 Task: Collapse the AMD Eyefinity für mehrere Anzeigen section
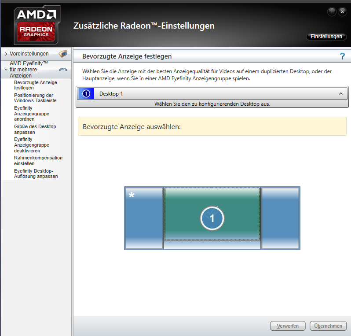6,70
